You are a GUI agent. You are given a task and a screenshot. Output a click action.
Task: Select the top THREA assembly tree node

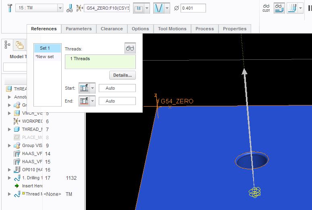16,89
